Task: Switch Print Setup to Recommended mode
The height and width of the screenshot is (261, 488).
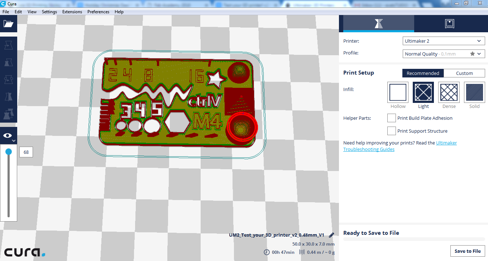Action: tap(423, 73)
